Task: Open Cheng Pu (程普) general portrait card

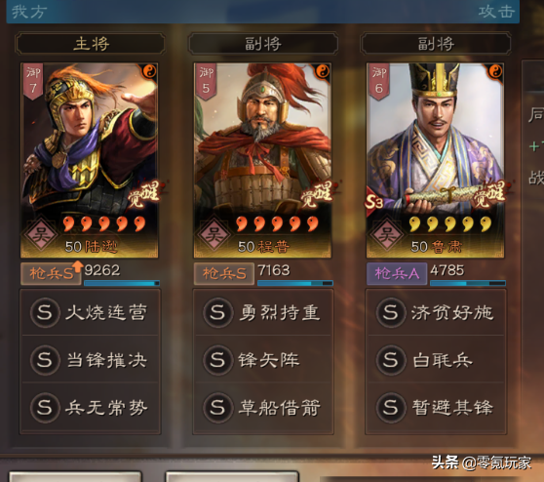Action: tap(262, 160)
